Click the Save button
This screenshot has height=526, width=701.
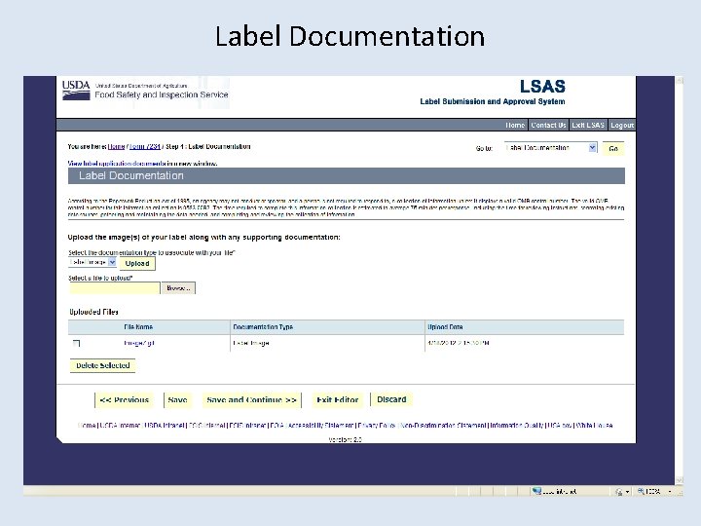[x=177, y=400]
